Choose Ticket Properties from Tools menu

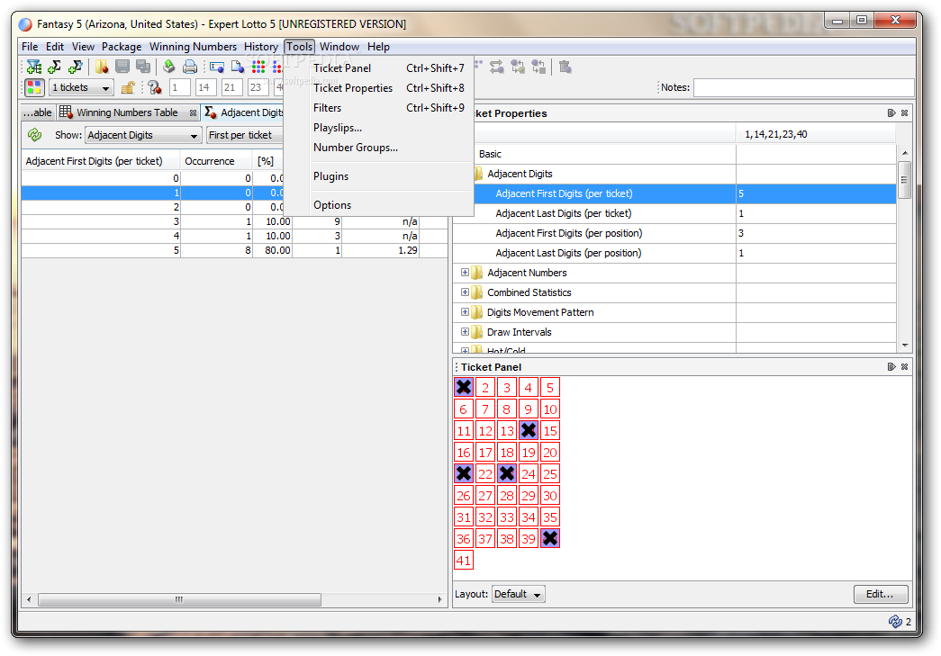point(390,87)
